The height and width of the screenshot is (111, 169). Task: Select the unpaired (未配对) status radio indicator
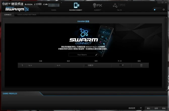point(86,65)
